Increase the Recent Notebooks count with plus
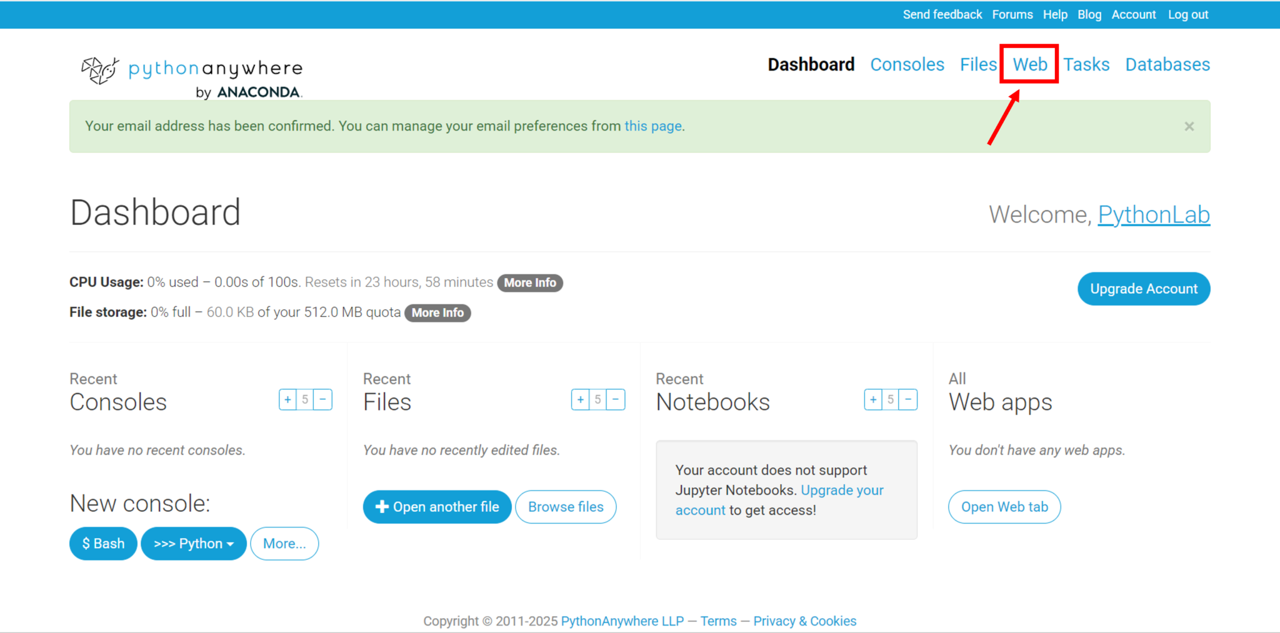The width and height of the screenshot is (1280, 633). pyautogui.click(x=873, y=400)
